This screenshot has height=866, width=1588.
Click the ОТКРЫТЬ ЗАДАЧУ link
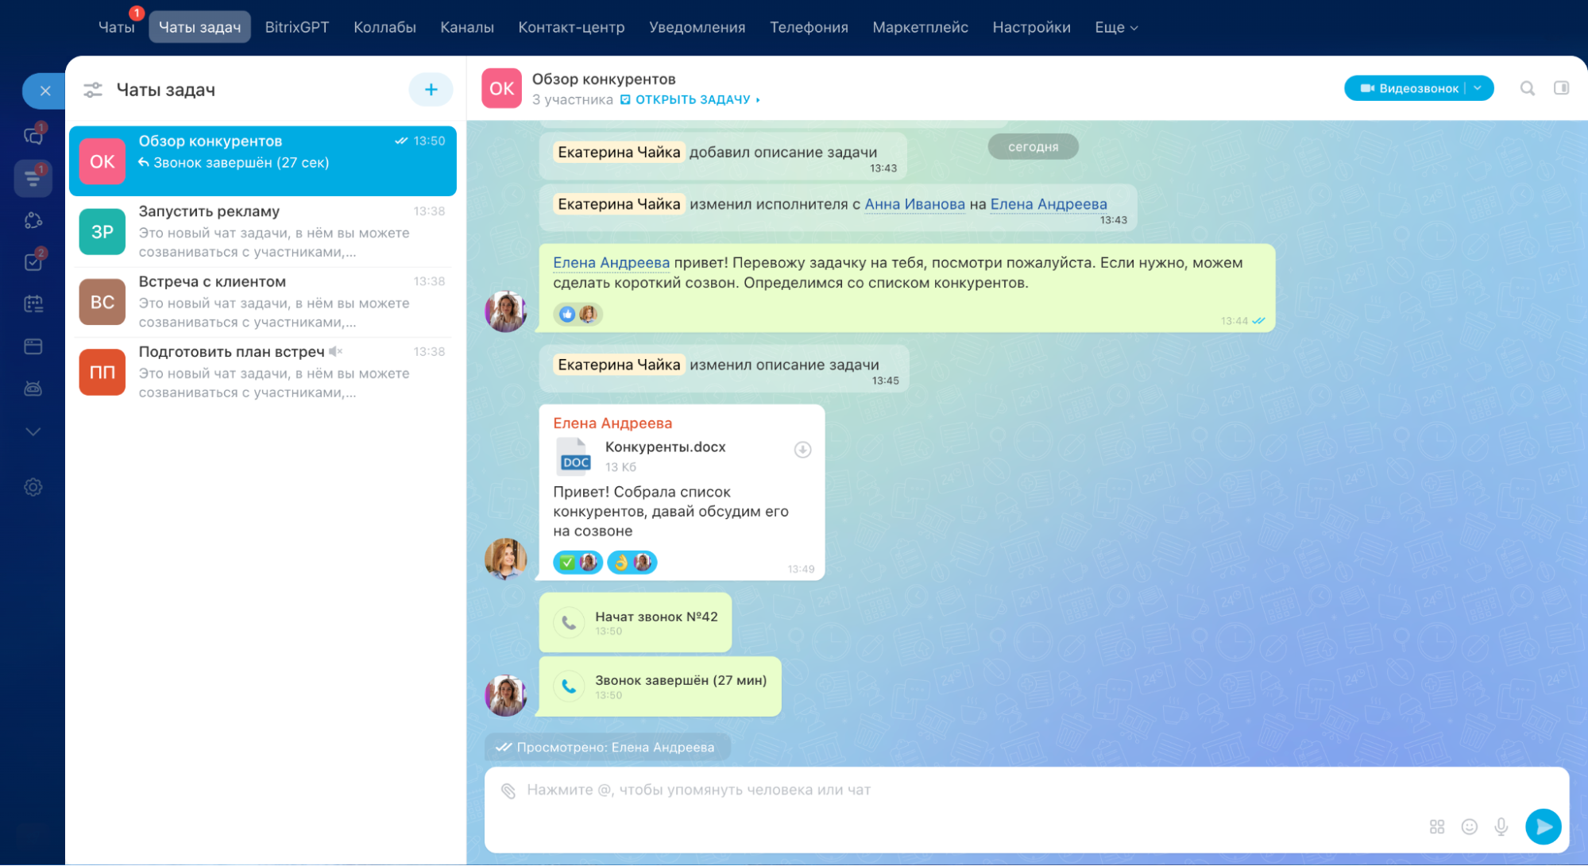pyautogui.click(x=692, y=99)
